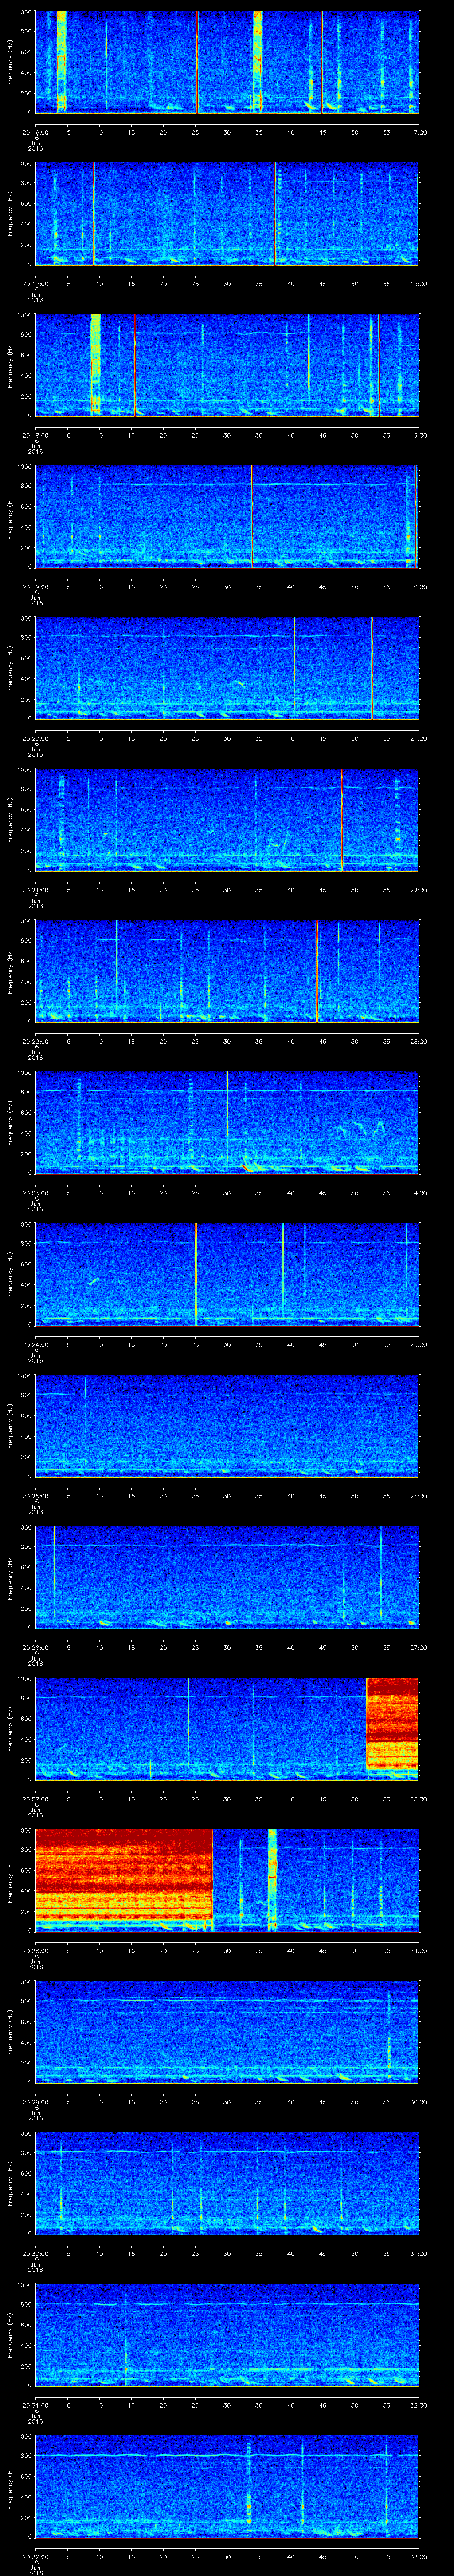Image resolution: width=454 pixels, height=2576 pixels.
Task: Click the bright band near 37 seconds in 20:28:00 panel
Action: pos(272,1880)
